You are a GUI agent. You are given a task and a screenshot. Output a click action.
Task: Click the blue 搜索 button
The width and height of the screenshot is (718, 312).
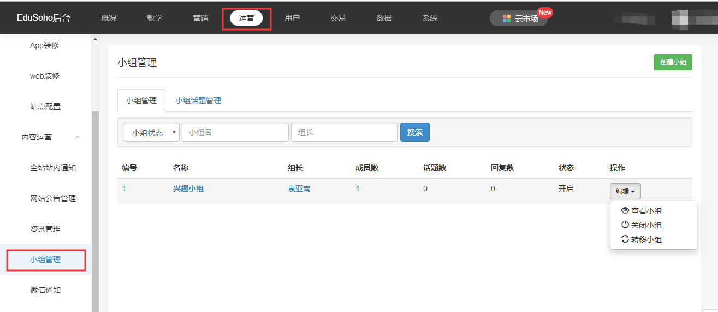(x=414, y=132)
